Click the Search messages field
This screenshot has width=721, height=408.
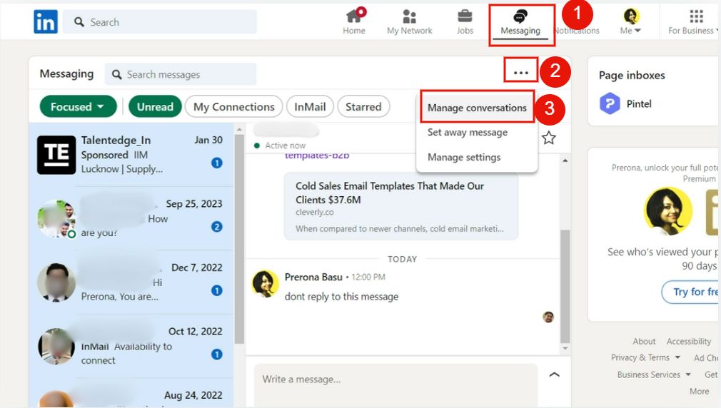point(180,74)
